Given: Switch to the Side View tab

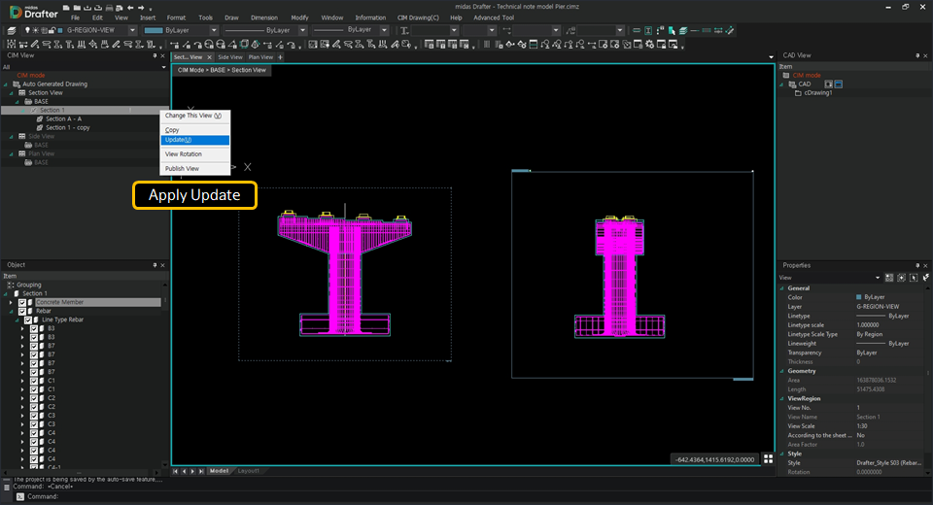Looking at the screenshot, I should coord(229,57).
